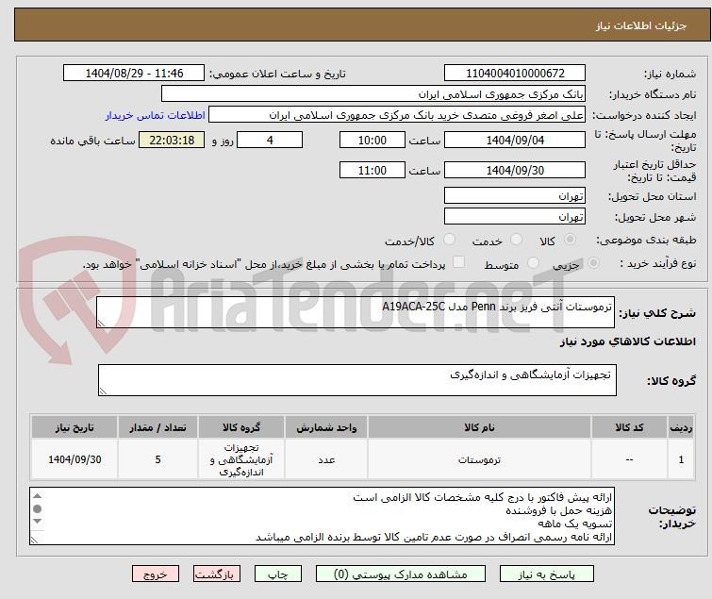Click the تعداد / مقدار column header
The height and width of the screenshot is (599, 712).
pos(158,427)
